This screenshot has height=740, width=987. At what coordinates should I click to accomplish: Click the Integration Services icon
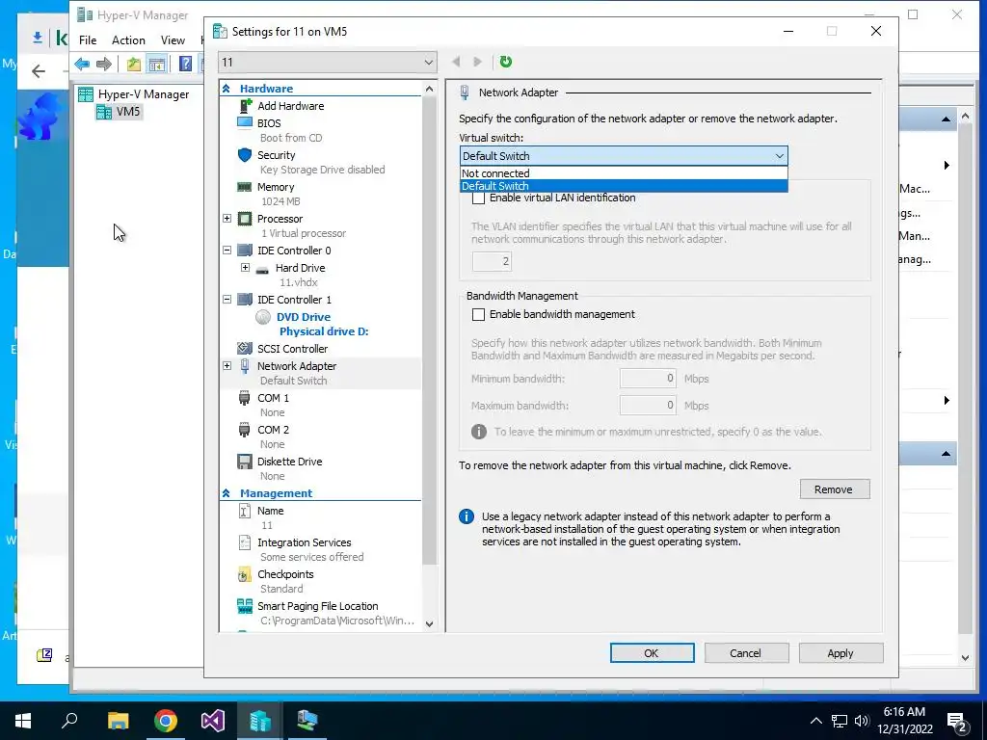[245, 542]
